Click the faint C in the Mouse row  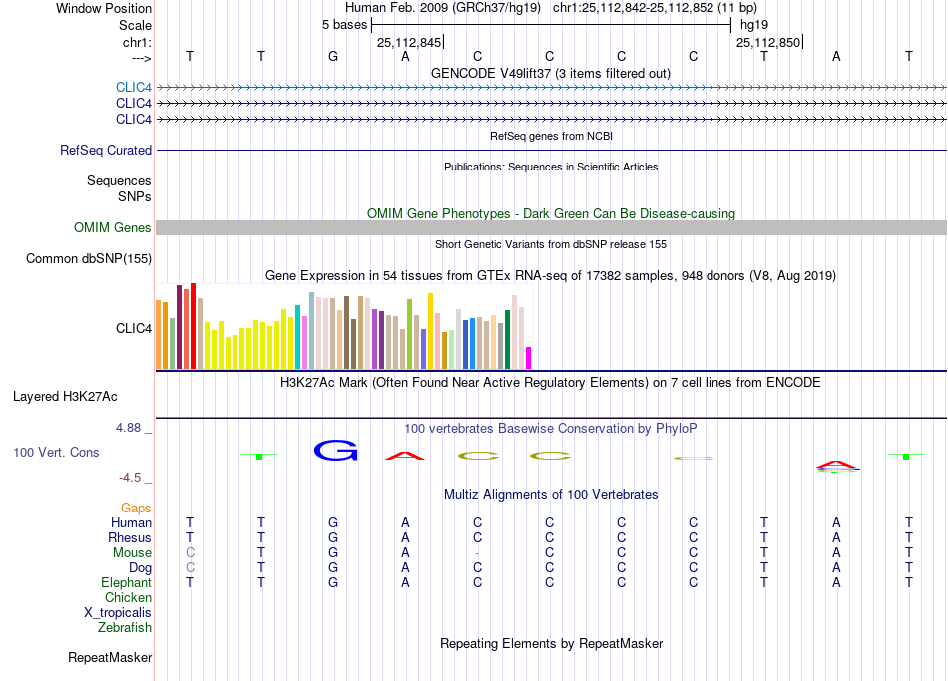pyautogui.click(x=190, y=553)
